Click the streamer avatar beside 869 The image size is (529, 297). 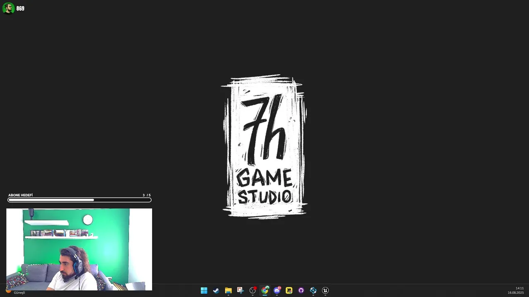pyautogui.click(x=8, y=8)
